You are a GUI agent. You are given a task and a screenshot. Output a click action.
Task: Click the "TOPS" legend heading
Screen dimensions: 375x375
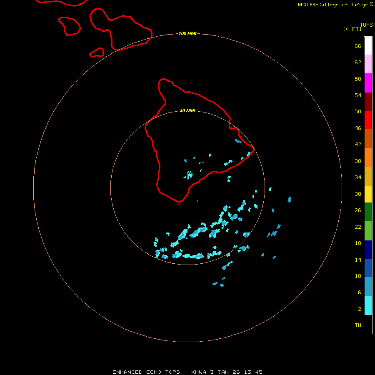pyautogui.click(x=366, y=25)
